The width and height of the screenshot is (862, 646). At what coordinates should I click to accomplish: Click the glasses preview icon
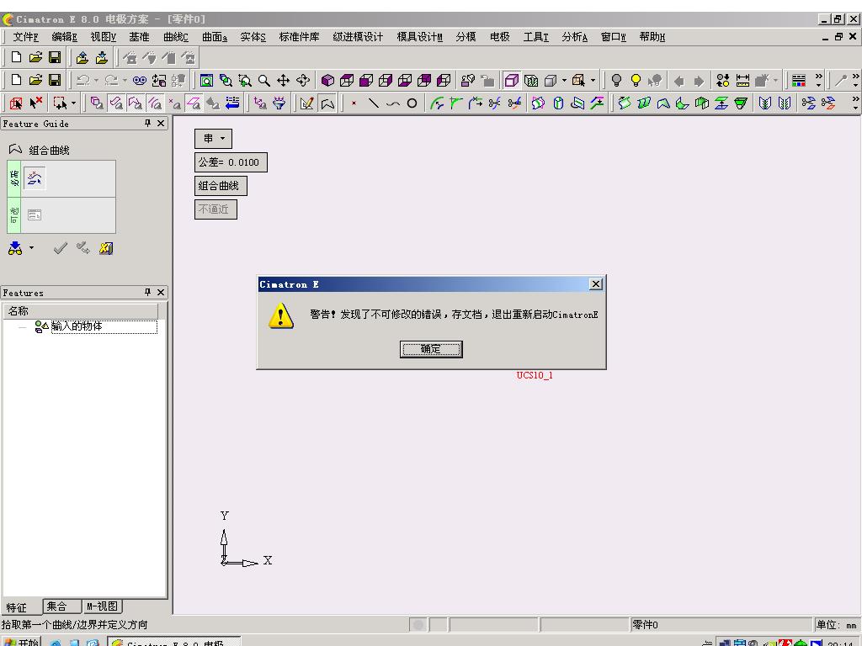(140, 81)
